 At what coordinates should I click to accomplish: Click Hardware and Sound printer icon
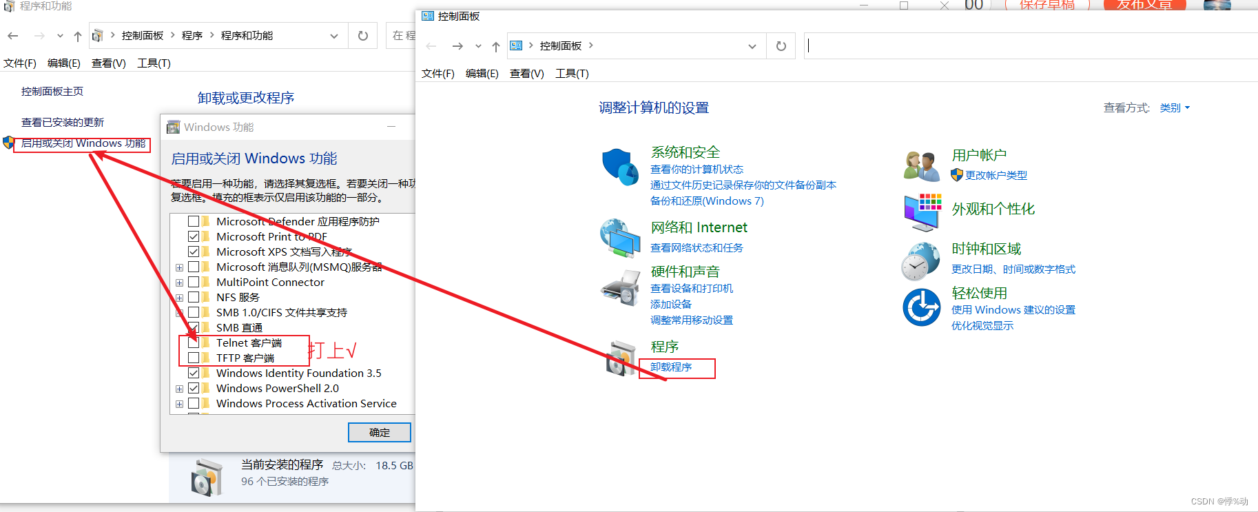(620, 288)
